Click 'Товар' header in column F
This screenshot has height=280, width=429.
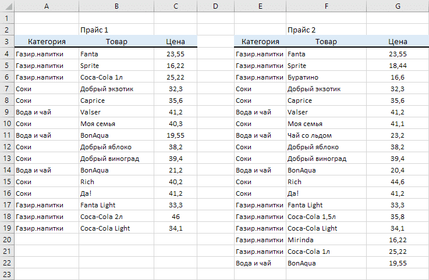326,41
